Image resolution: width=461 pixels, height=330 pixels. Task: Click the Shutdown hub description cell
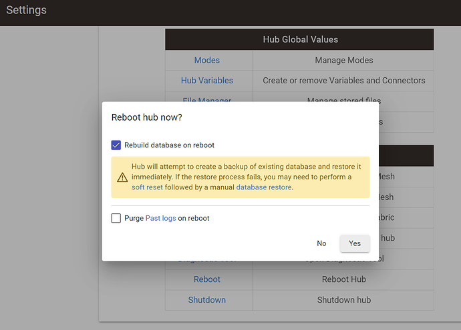coord(343,300)
